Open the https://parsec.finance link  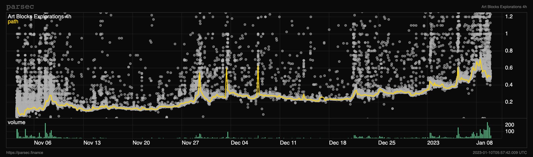[25, 153]
